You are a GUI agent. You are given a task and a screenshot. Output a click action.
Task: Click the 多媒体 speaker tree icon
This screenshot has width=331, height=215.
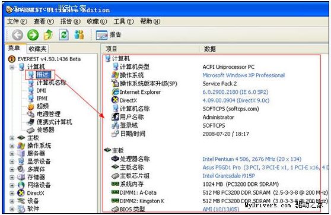[21, 169]
